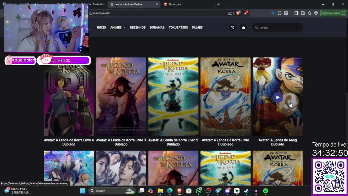Click the 'Ação necessária' menu button
Image resolution: width=348 pixels, height=196 pixels.
click(333, 13)
